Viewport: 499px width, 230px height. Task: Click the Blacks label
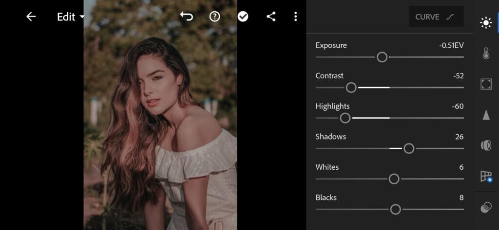pos(326,198)
